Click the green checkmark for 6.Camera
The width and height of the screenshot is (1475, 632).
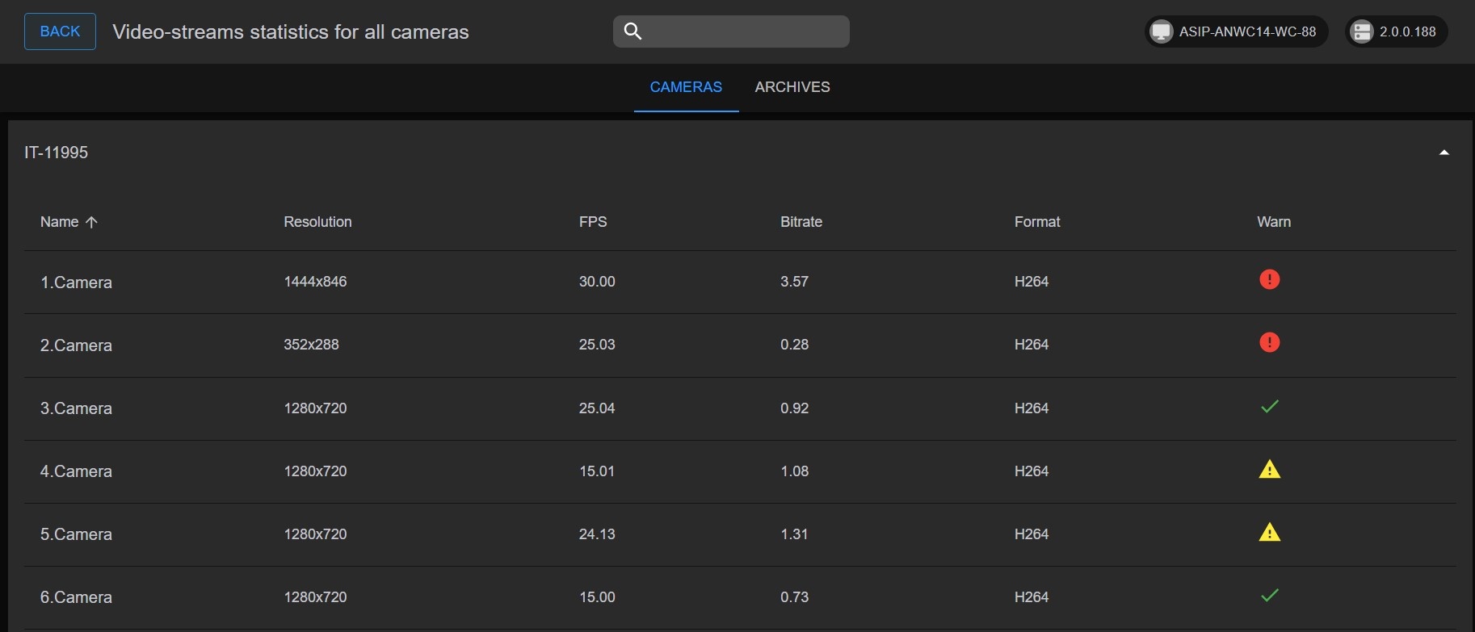pos(1269,596)
